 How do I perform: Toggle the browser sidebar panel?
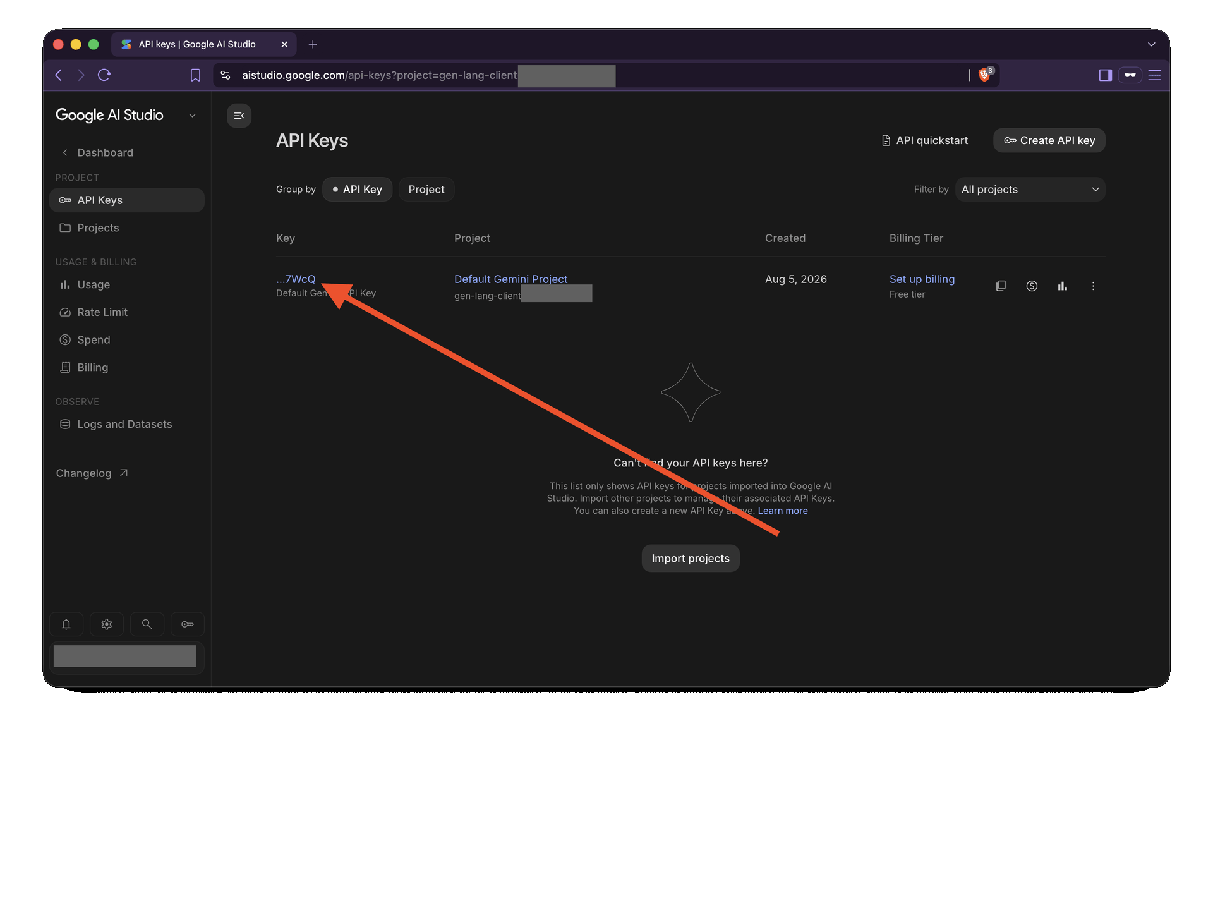(1105, 75)
